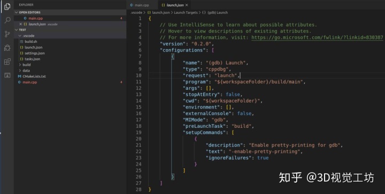This screenshot has width=385, height=194.
Task: Click the false value after "externalConsole"
Action: point(244,113)
